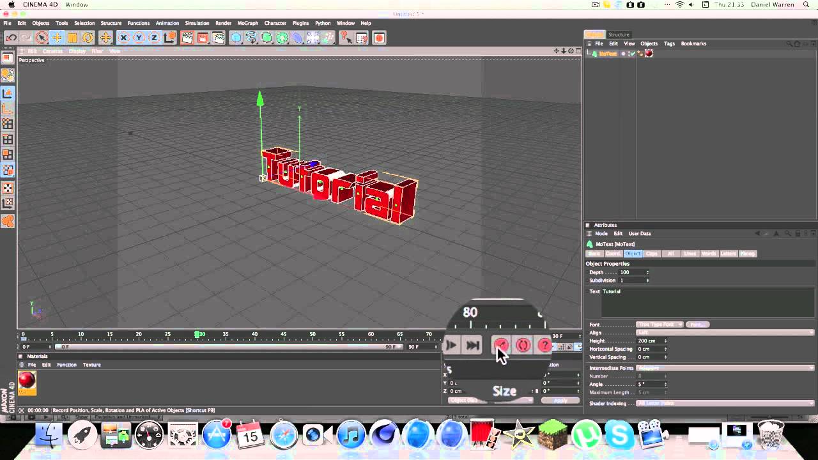Open Object Manager Bookmarks menu
818x460 pixels.
pyautogui.click(x=693, y=43)
